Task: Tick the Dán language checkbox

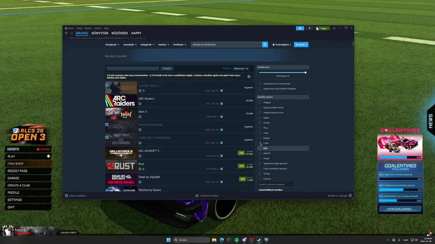Action: tap(260, 148)
